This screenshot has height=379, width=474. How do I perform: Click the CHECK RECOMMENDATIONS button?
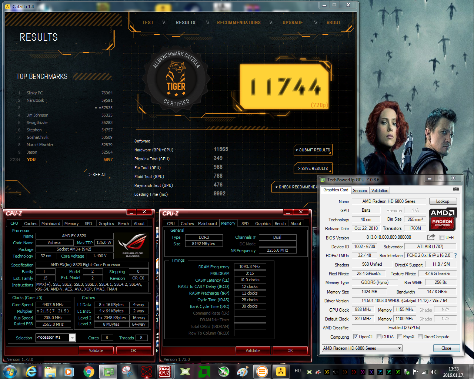point(295,187)
